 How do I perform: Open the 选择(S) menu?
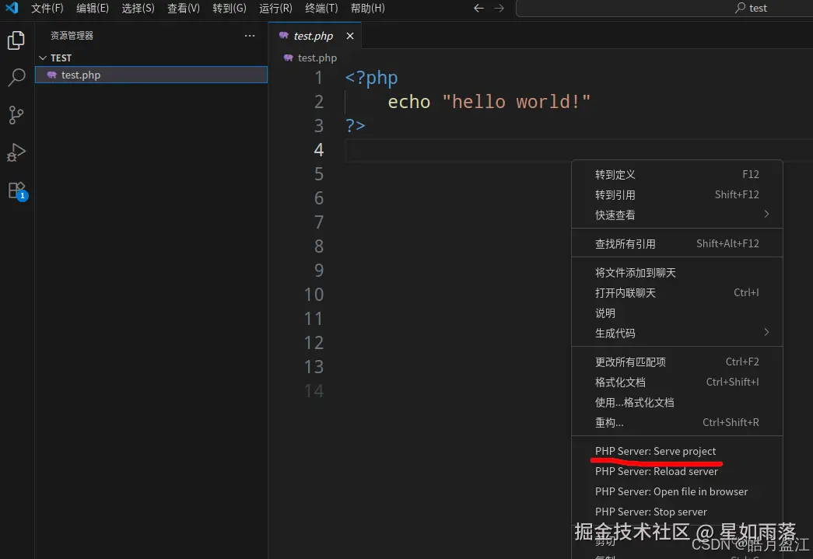pyautogui.click(x=138, y=8)
